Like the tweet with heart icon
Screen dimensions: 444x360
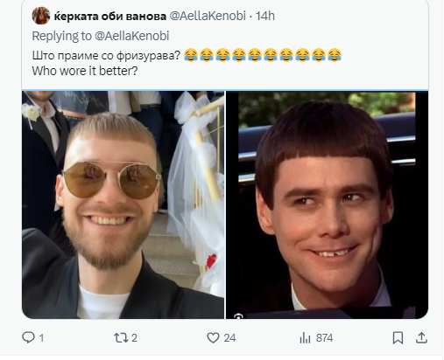pyautogui.click(x=213, y=338)
